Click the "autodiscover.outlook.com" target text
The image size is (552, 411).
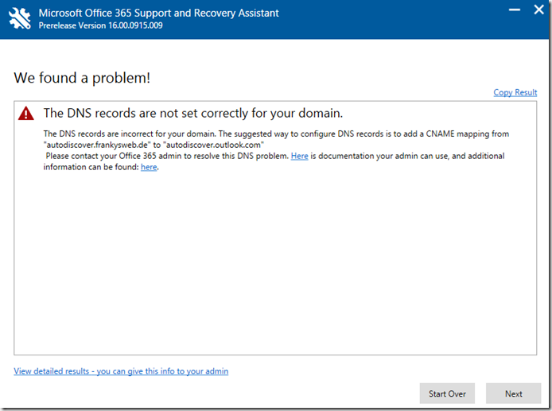pyautogui.click(x=213, y=145)
